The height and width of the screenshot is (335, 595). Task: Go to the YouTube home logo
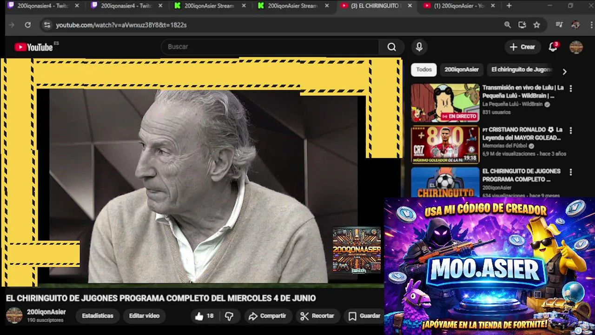click(x=33, y=47)
